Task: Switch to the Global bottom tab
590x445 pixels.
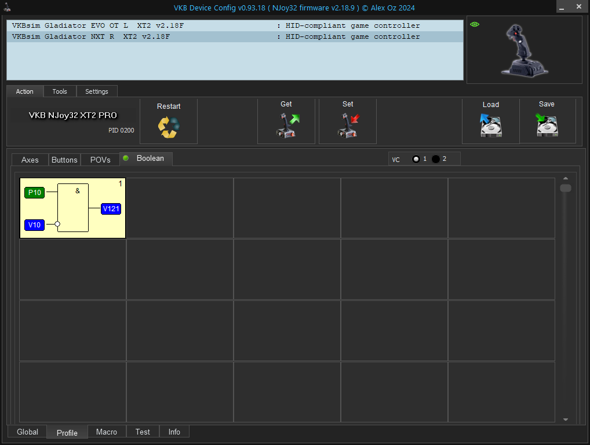Action: click(27, 432)
